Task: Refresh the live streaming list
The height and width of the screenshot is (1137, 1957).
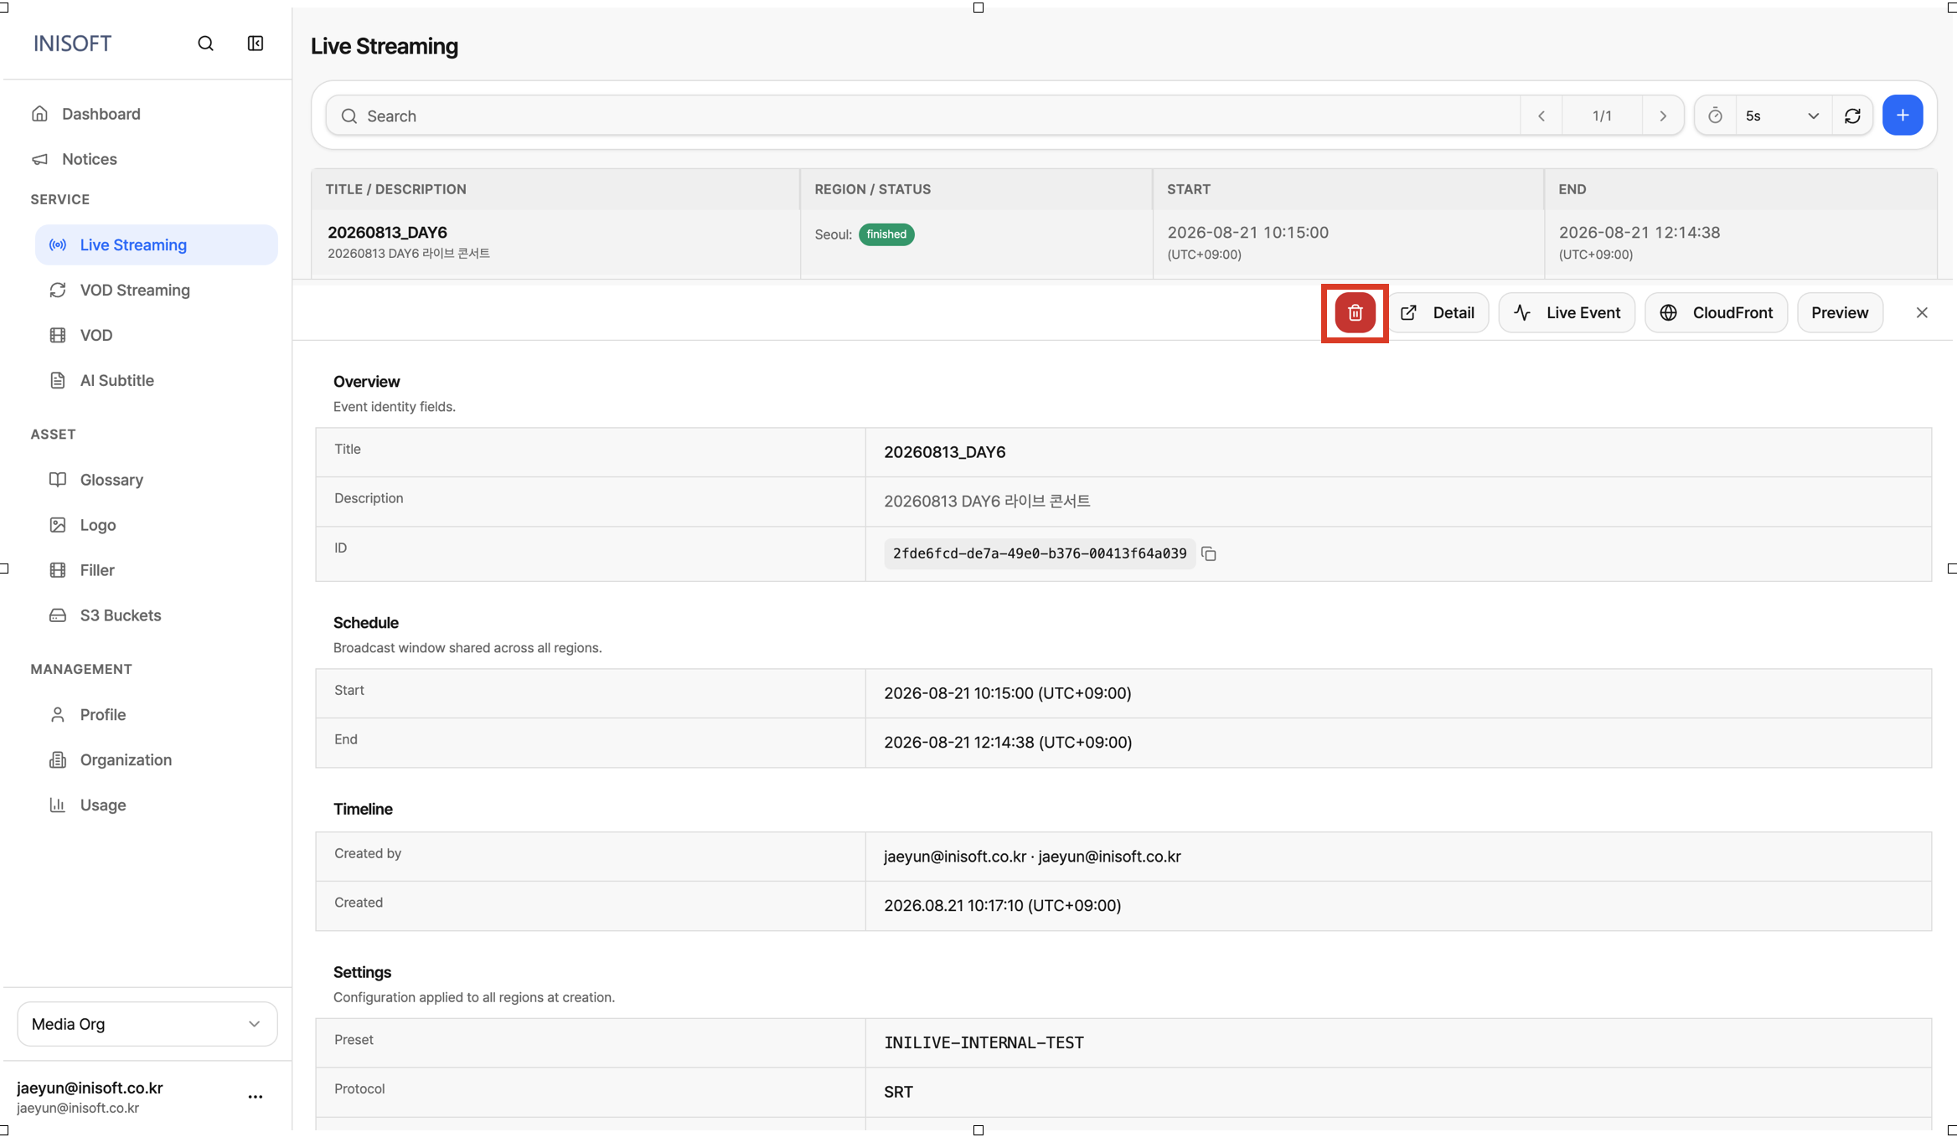Action: (1852, 116)
